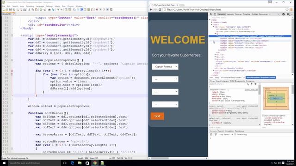Click the Print icon in Notepad++ toolbar
Image resolution: width=296 pixels, height=166 pixels.
pos(25,10)
